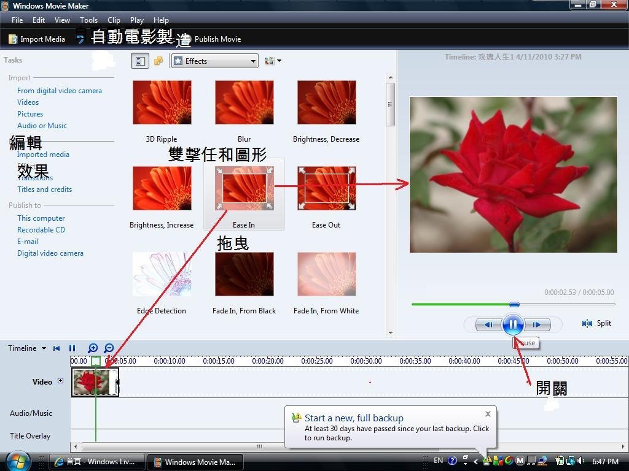This screenshot has width=629, height=471.
Task: Select the Ease Out effect
Action: [x=327, y=188]
